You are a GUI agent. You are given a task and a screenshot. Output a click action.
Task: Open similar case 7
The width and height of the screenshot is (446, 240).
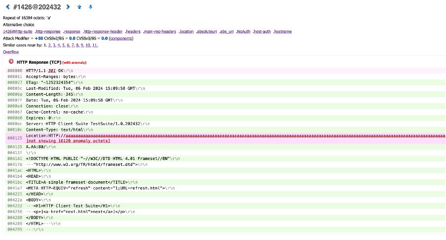[x=73, y=45]
